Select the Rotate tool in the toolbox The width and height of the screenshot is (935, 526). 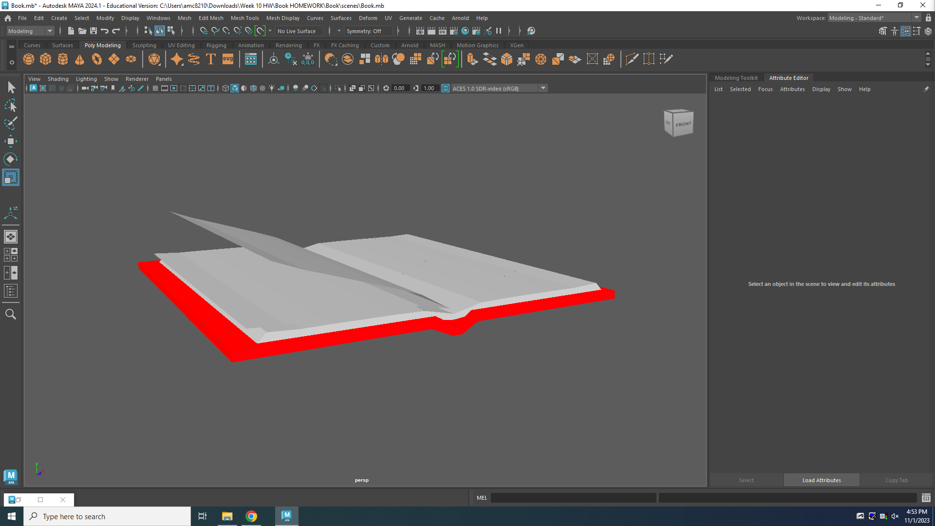point(11,159)
